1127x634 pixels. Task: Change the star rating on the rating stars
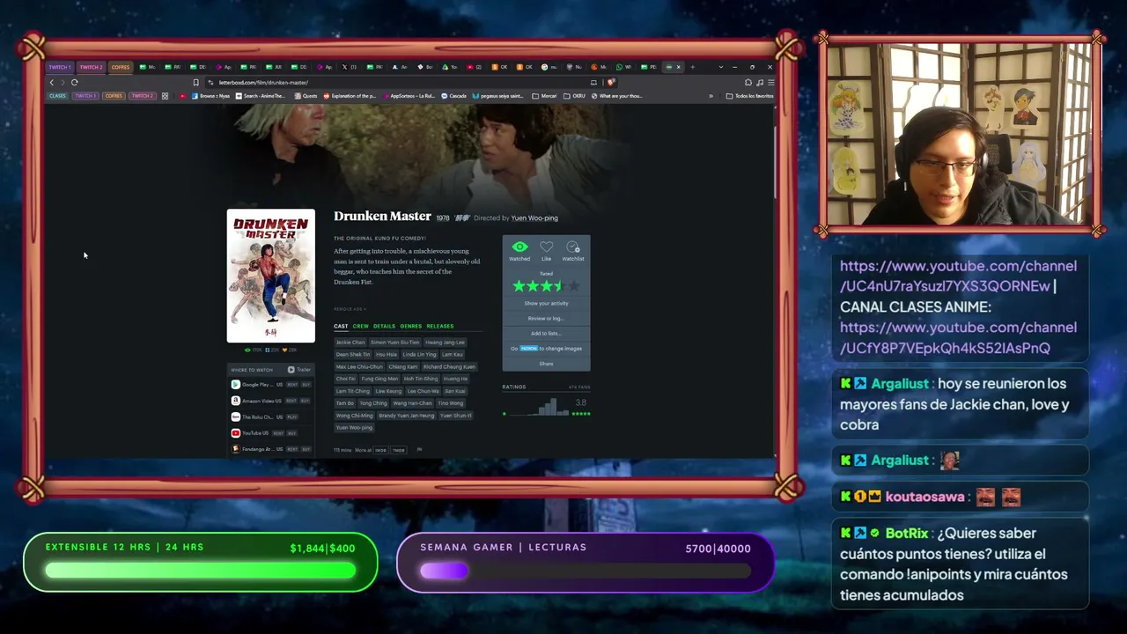pos(546,286)
